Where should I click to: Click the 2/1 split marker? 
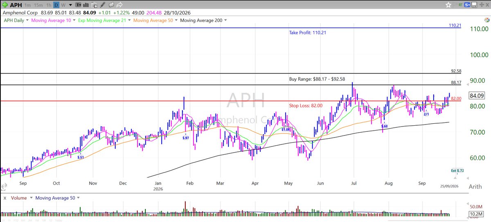pos(426,114)
